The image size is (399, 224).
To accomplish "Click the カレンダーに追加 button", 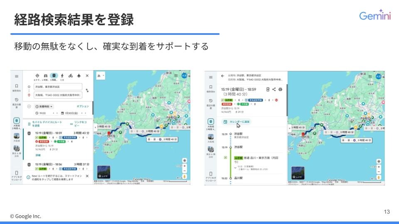I will click(236, 122).
